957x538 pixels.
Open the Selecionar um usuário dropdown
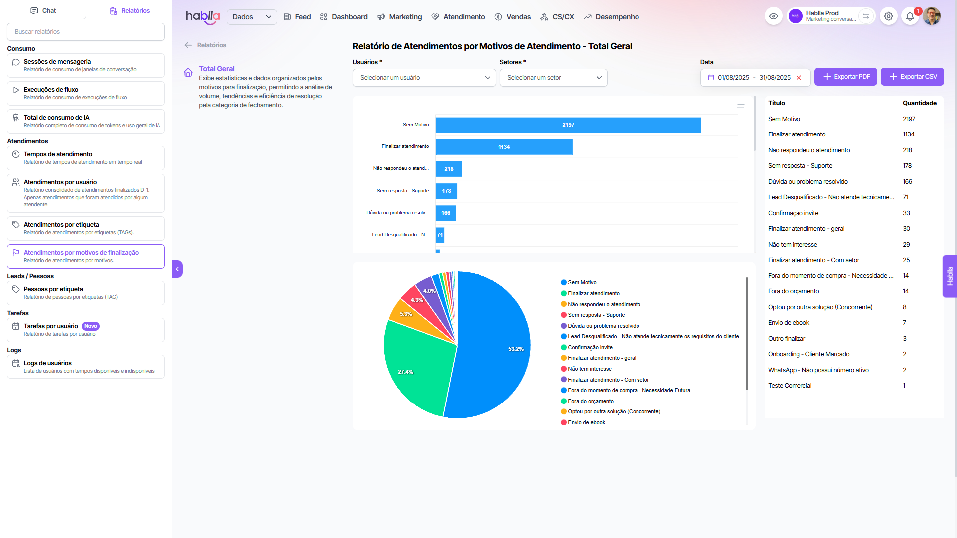point(424,78)
